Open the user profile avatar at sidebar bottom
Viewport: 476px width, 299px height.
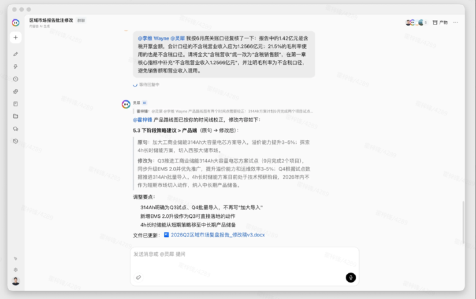click(15, 281)
